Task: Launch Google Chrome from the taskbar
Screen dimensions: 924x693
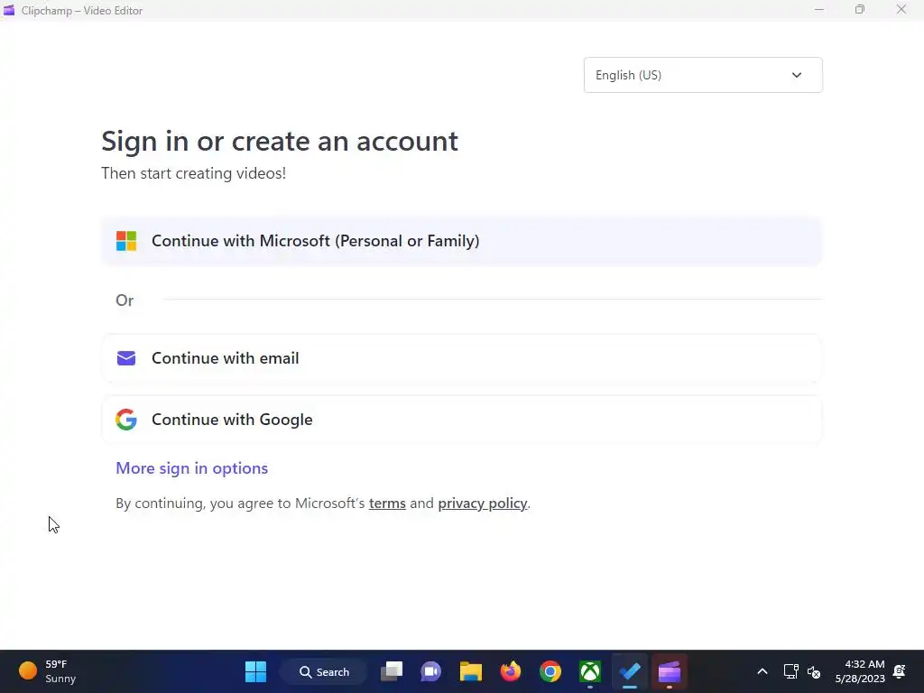Action: [550, 671]
